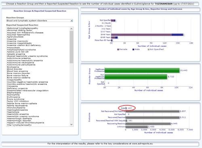Click the Unknown outcome bar

click(x=137, y=127)
